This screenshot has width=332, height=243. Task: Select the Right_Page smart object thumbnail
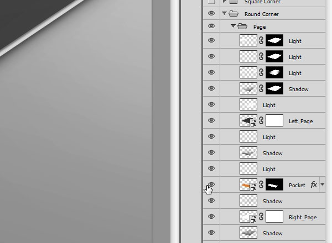[248, 216]
